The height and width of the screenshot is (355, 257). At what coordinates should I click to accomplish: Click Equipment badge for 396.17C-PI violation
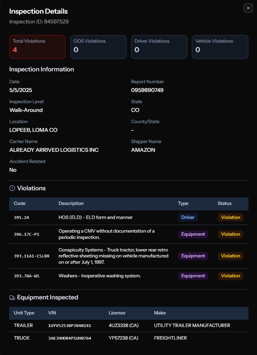tap(193, 234)
